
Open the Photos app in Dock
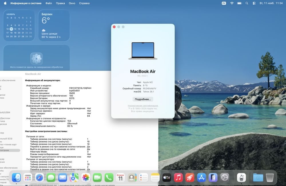pyautogui.click(x=86, y=177)
